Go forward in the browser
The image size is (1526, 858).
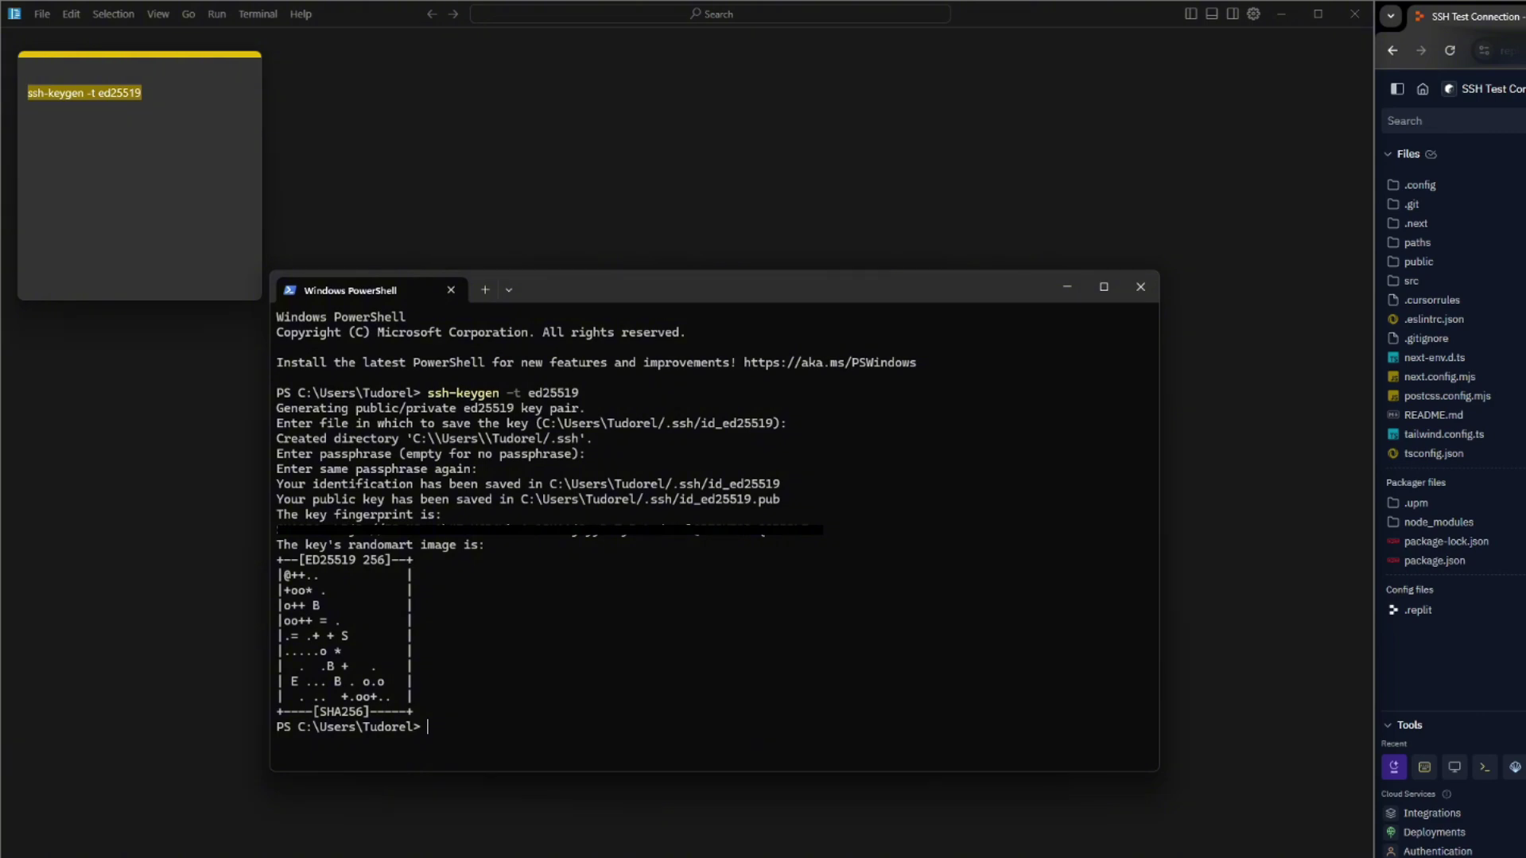tap(1421, 50)
